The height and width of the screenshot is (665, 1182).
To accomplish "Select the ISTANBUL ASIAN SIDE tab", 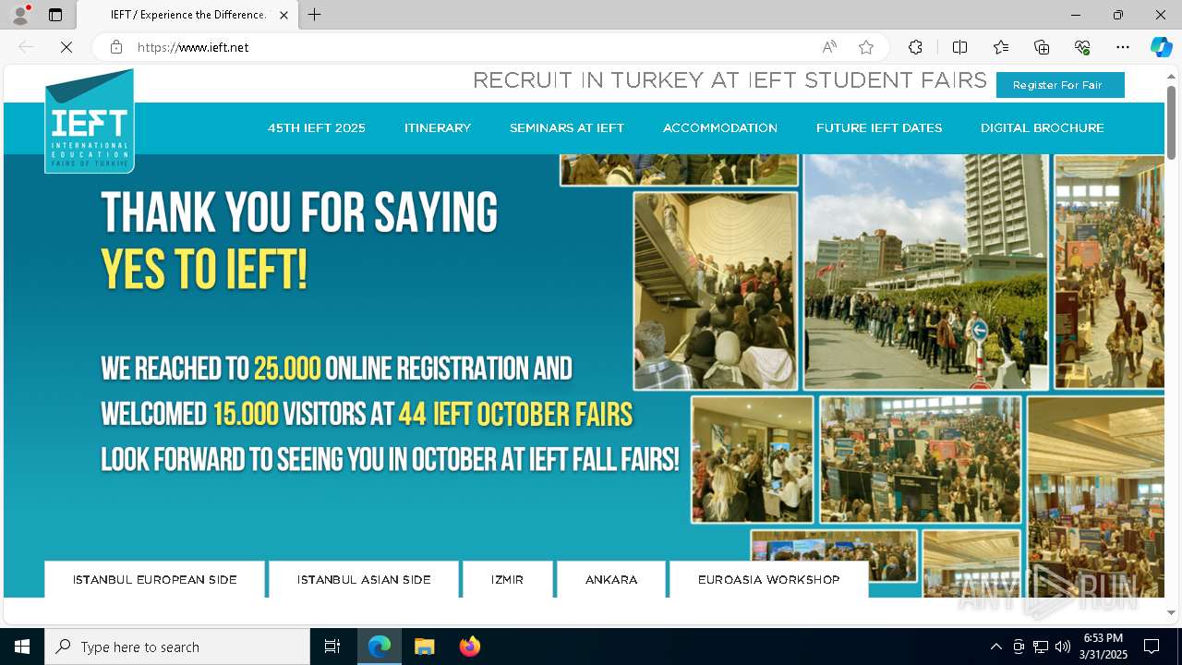I will tap(364, 580).
